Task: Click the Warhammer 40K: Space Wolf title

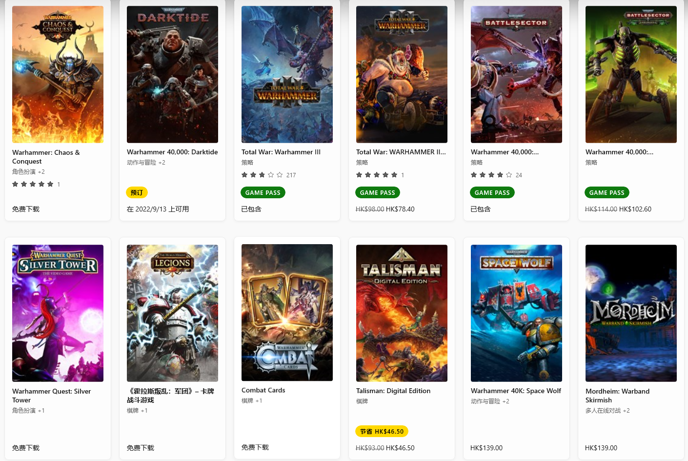Action: point(516,391)
